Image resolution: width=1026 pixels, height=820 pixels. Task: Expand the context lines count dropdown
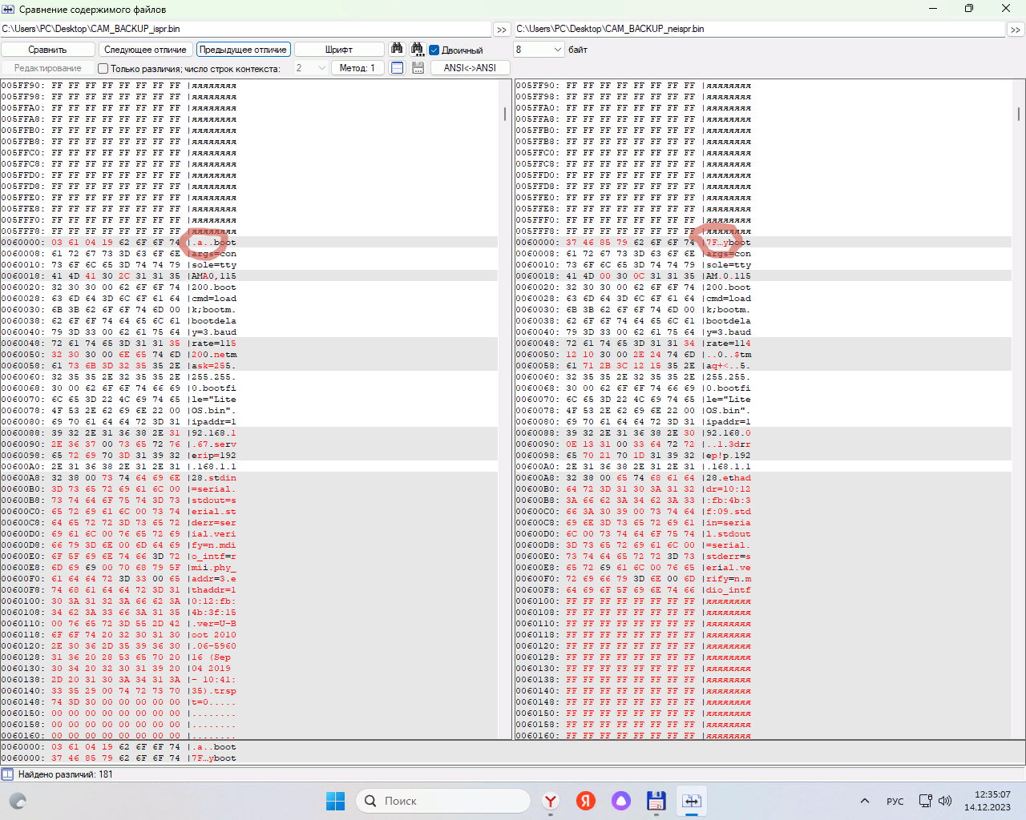point(311,68)
